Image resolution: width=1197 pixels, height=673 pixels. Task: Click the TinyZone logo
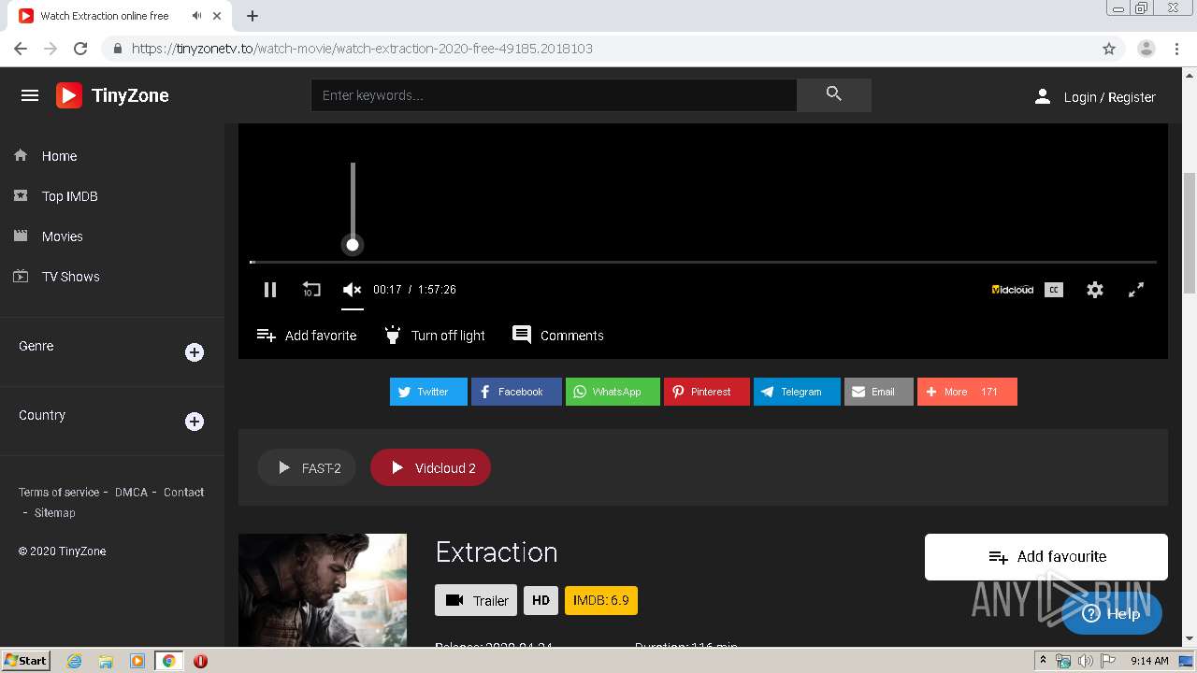pyautogui.click(x=112, y=95)
